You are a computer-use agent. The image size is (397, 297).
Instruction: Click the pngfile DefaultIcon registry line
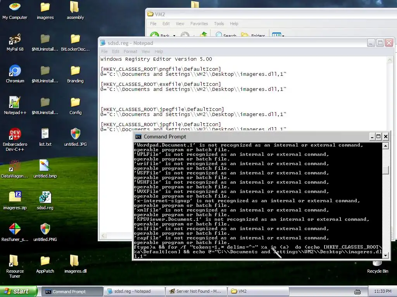tap(161, 69)
